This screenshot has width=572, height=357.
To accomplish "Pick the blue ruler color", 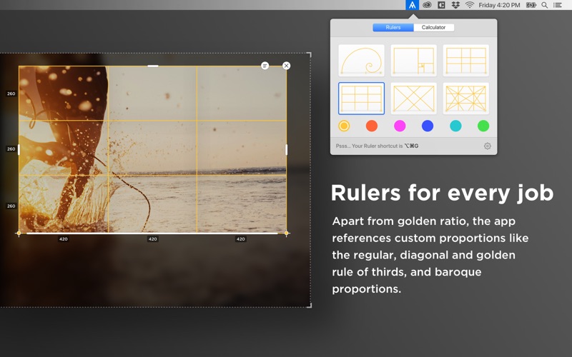I will pos(427,126).
